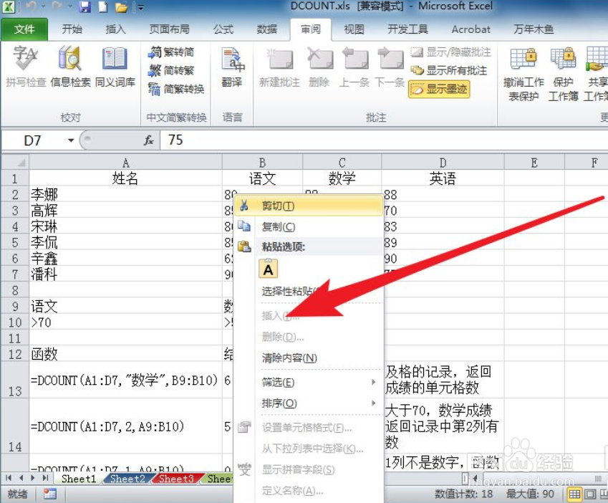Expand Customize Quick Access Toolbar dropdown

click(140, 7)
